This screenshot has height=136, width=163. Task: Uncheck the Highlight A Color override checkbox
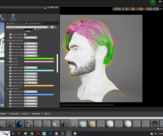pos(10,86)
